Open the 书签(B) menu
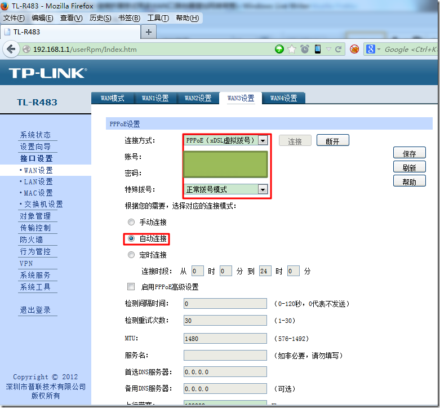Viewport: 440px width, 408px height. tap(129, 18)
